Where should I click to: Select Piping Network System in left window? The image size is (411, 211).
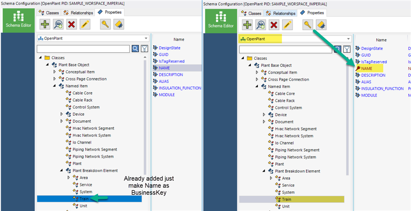pos(93,157)
